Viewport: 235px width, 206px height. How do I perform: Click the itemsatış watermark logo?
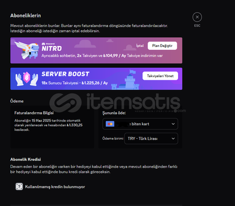click(x=117, y=102)
